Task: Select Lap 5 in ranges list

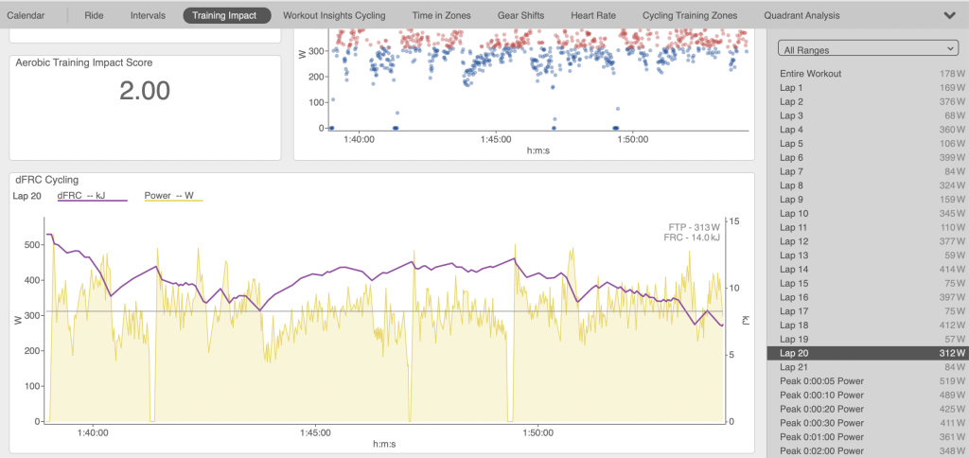Action: pos(868,144)
